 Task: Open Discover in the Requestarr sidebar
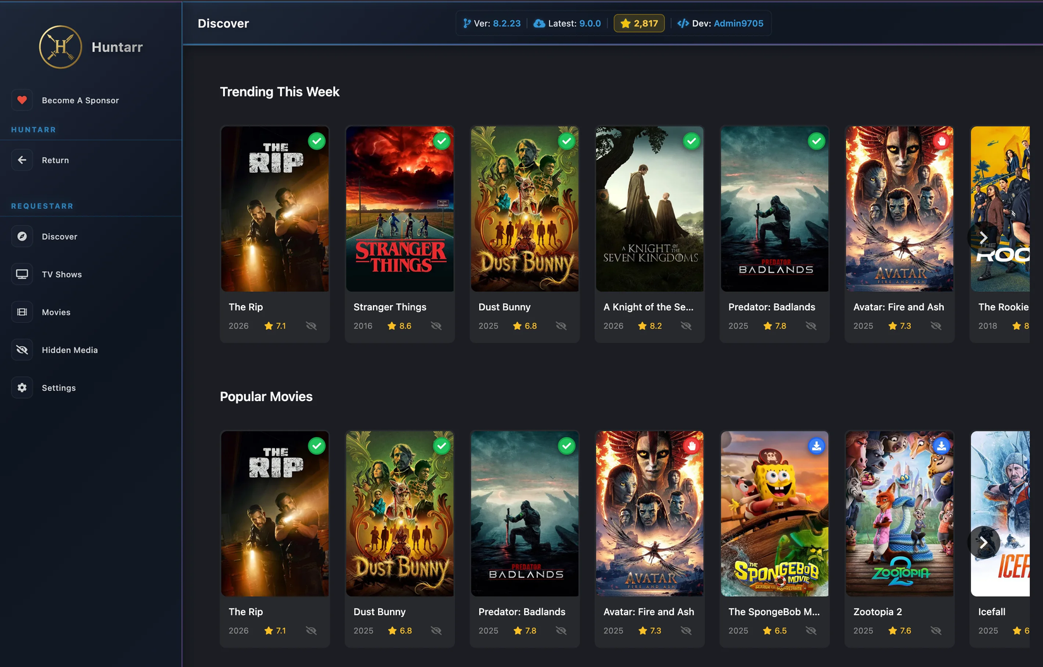tap(91, 236)
